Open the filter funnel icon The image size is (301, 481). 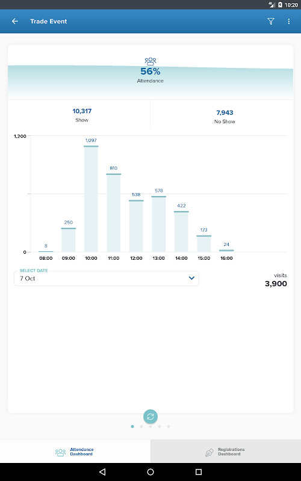(270, 21)
